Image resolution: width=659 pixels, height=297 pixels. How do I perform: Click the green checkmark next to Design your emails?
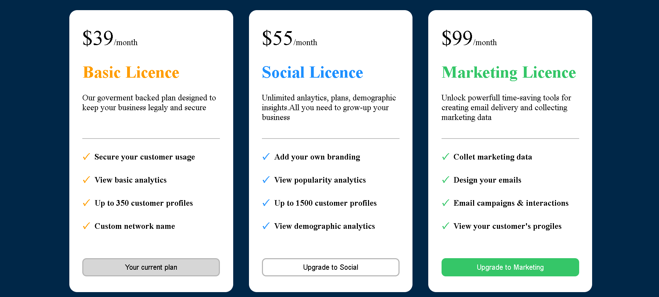(x=445, y=179)
